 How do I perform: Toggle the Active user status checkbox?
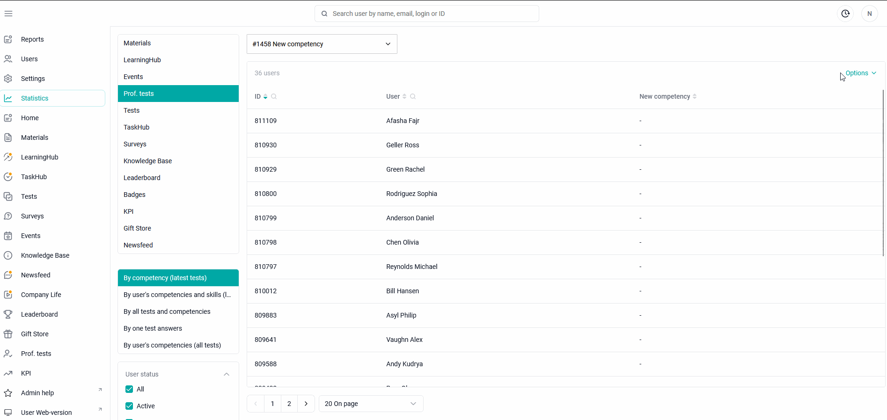coord(129,406)
